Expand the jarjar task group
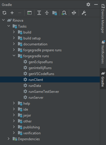Viewport: 106px width, 145px height. point(14,115)
